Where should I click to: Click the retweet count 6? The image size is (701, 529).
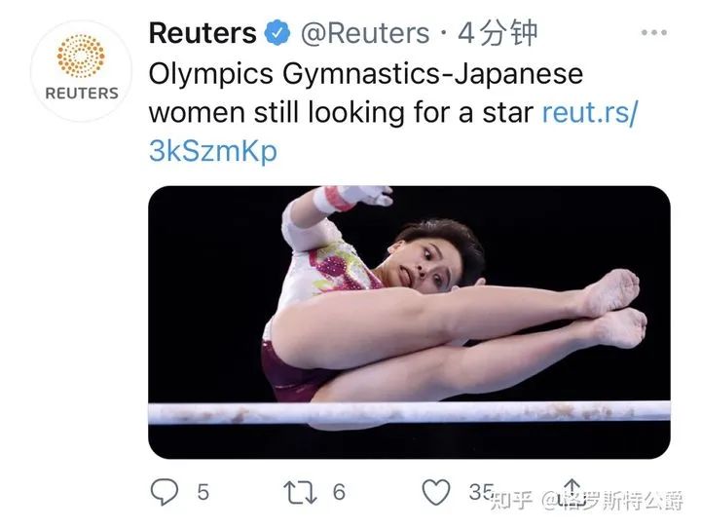[x=340, y=492]
